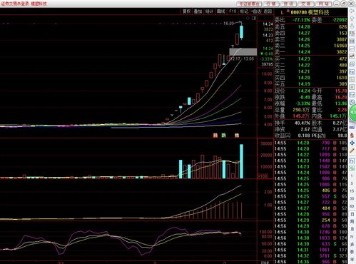
Task: Select the pencil drawing tool
Action: coord(352,151)
